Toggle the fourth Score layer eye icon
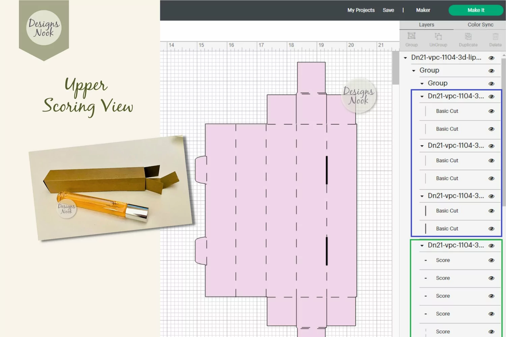 (491, 314)
